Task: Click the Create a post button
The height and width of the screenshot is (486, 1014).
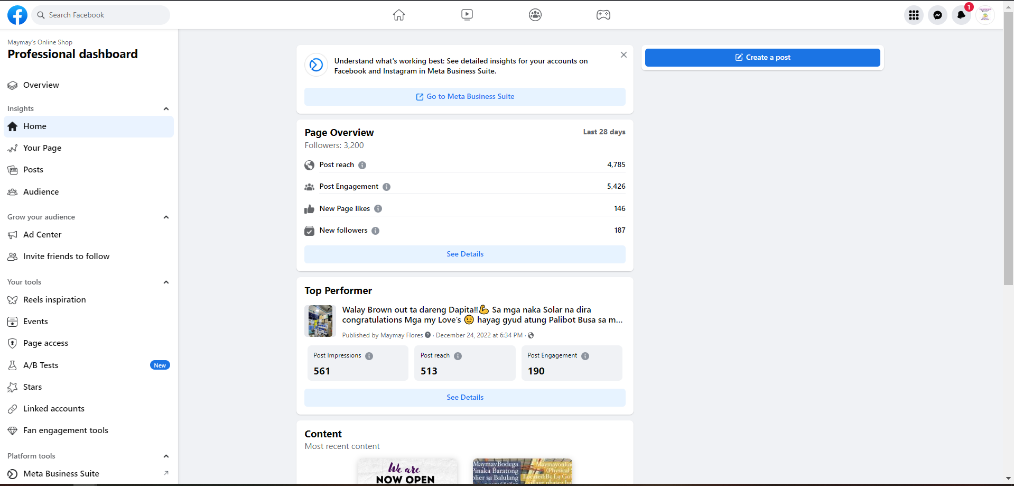Action: coord(762,58)
